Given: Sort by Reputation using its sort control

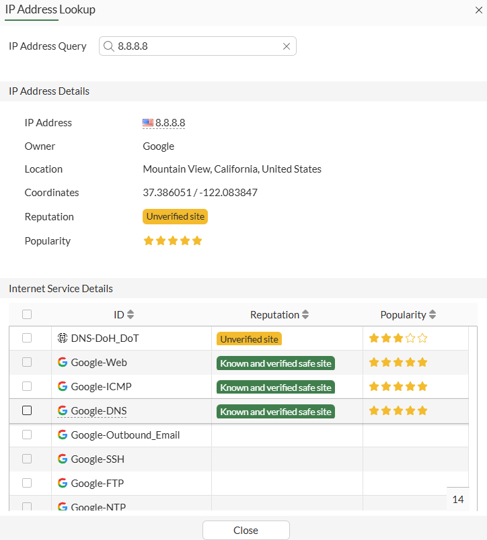Looking at the screenshot, I should (307, 314).
